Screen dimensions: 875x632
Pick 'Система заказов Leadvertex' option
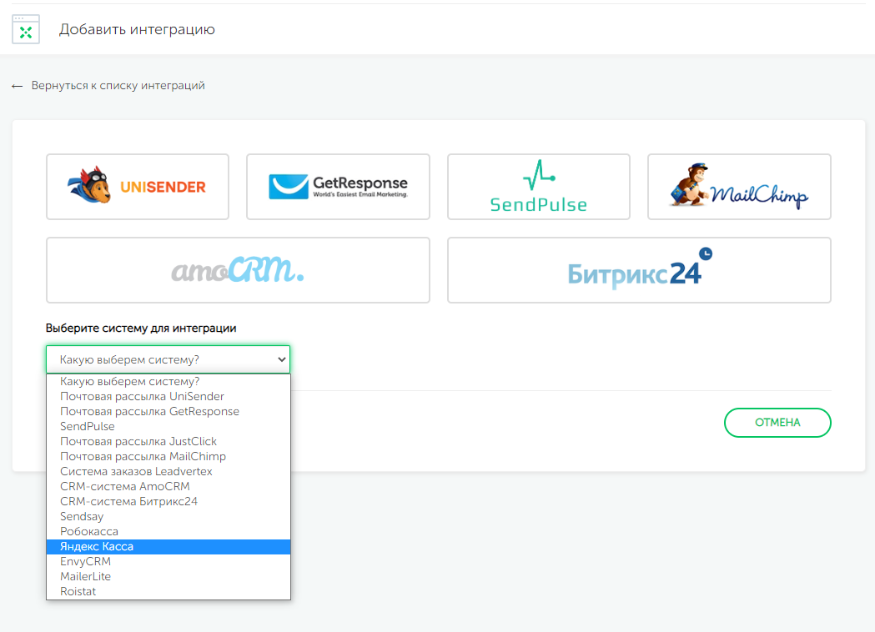coord(136,472)
